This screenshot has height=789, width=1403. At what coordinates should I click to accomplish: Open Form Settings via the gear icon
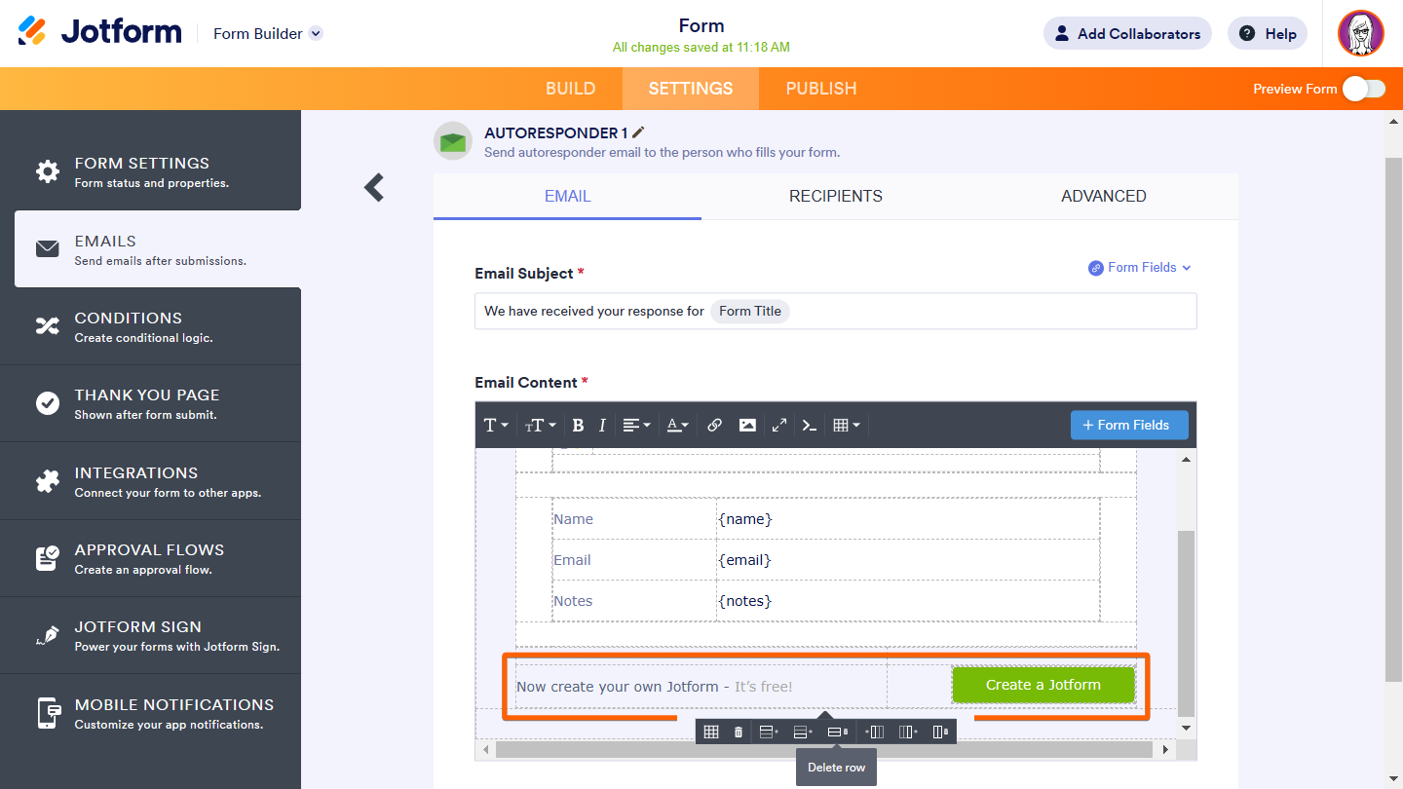pos(48,171)
